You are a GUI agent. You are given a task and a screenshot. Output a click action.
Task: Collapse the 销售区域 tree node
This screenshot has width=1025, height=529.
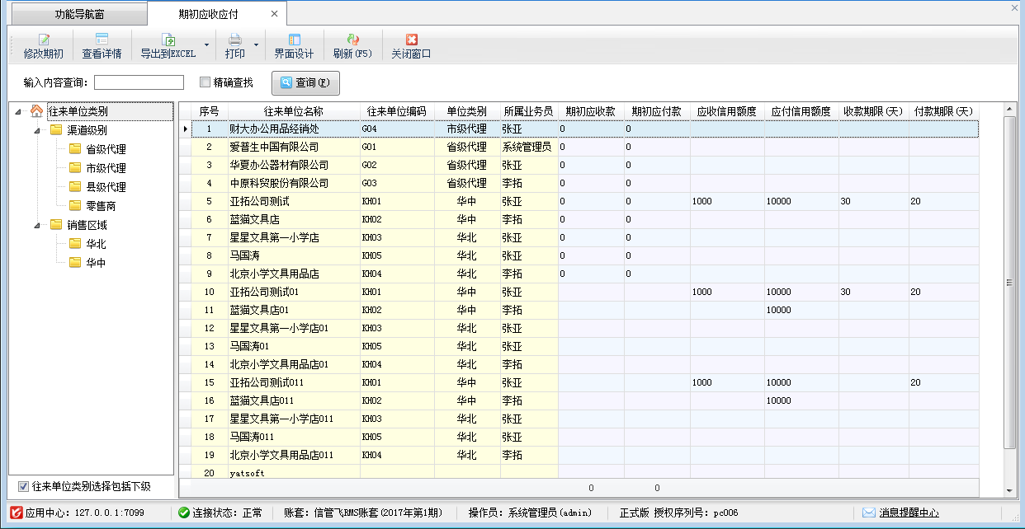pyautogui.click(x=37, y=225)
